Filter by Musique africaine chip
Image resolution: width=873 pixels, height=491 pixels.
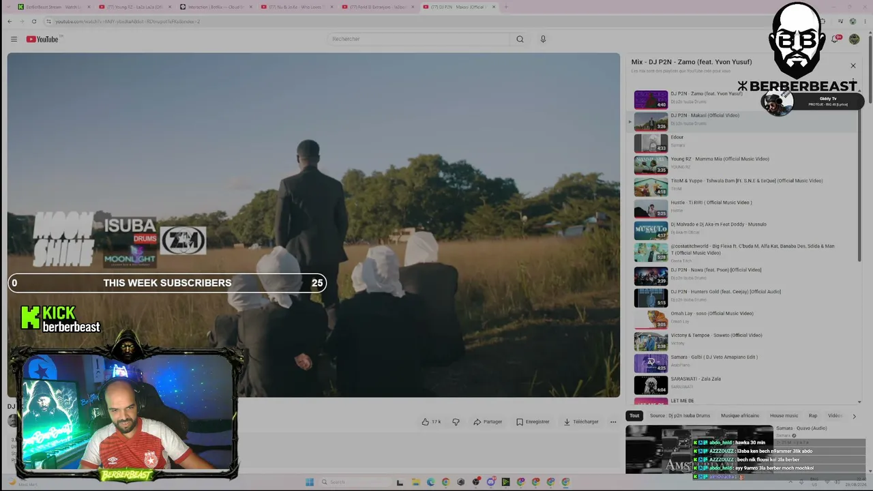pyautogui.click(x=740, y=415)
